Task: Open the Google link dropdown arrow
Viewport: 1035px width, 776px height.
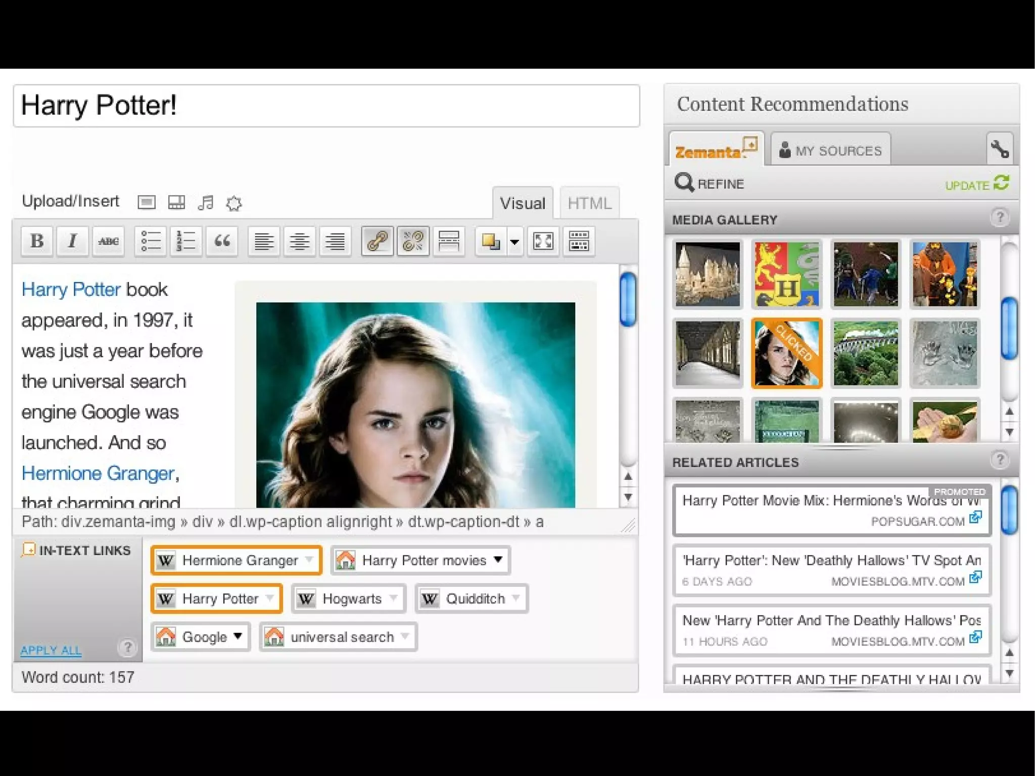Action: [x=238, y=636]
